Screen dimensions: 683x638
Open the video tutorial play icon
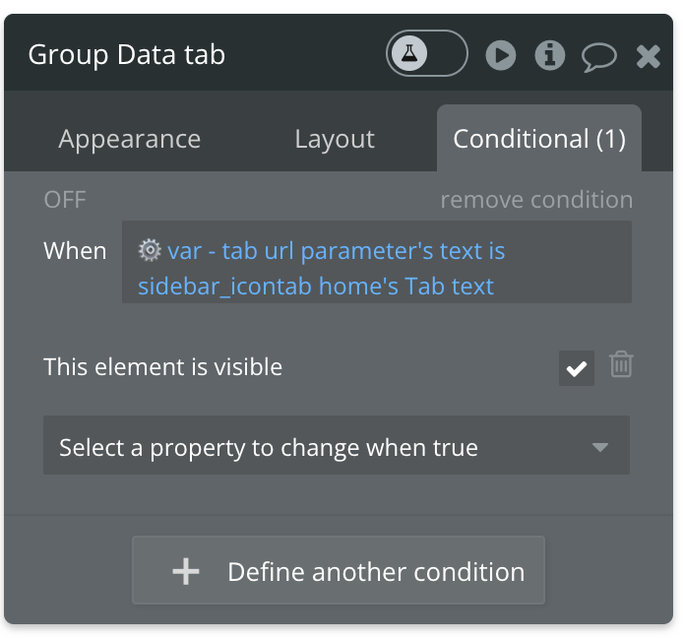coord(501,55)
